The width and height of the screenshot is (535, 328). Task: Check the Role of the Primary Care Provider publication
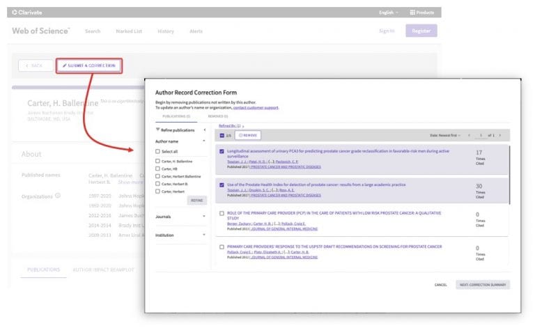point(222,213)
